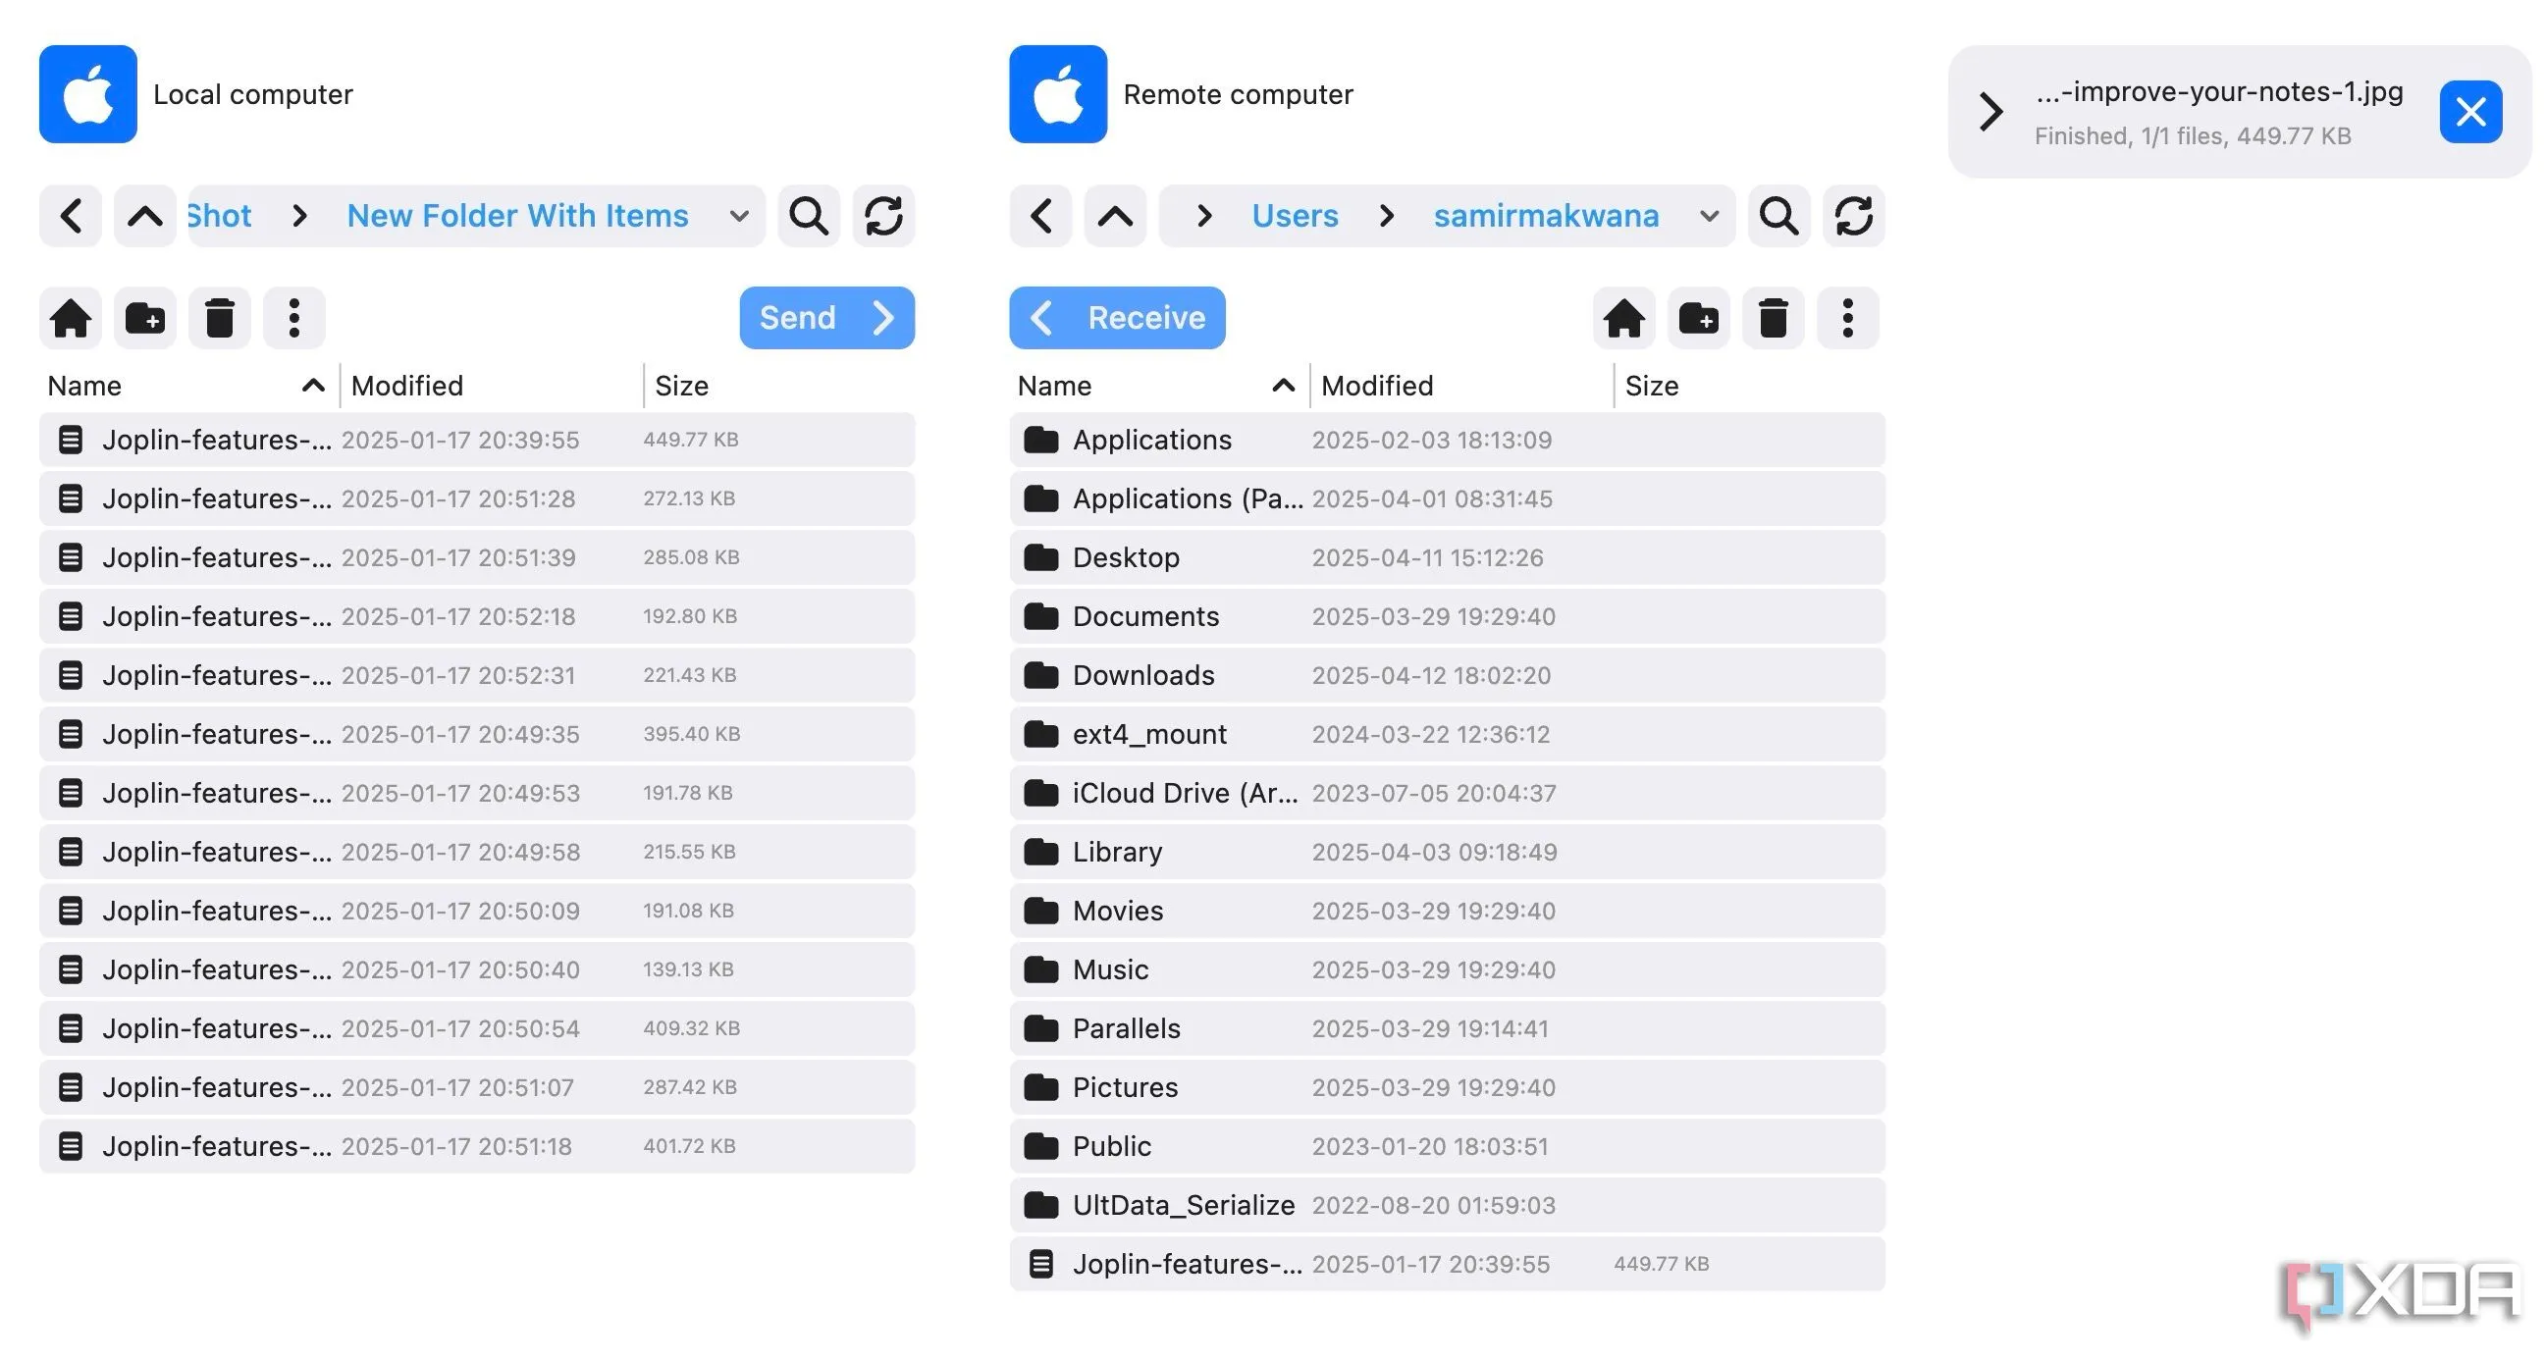Select the remote Pictures folder
The width and height of the screenshot is (2546, 1360).
(1448, 1087)
